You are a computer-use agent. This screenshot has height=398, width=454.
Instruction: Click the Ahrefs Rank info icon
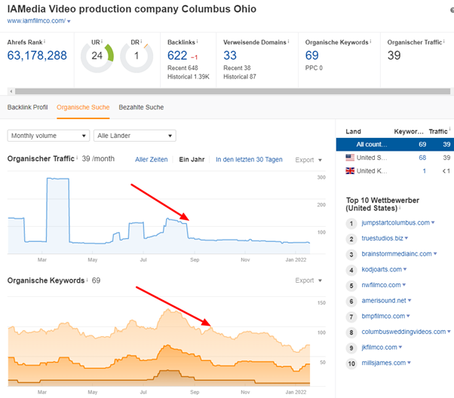[x=44, y=41]
